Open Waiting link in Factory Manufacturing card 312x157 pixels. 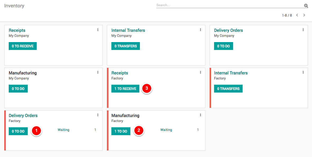166,130
